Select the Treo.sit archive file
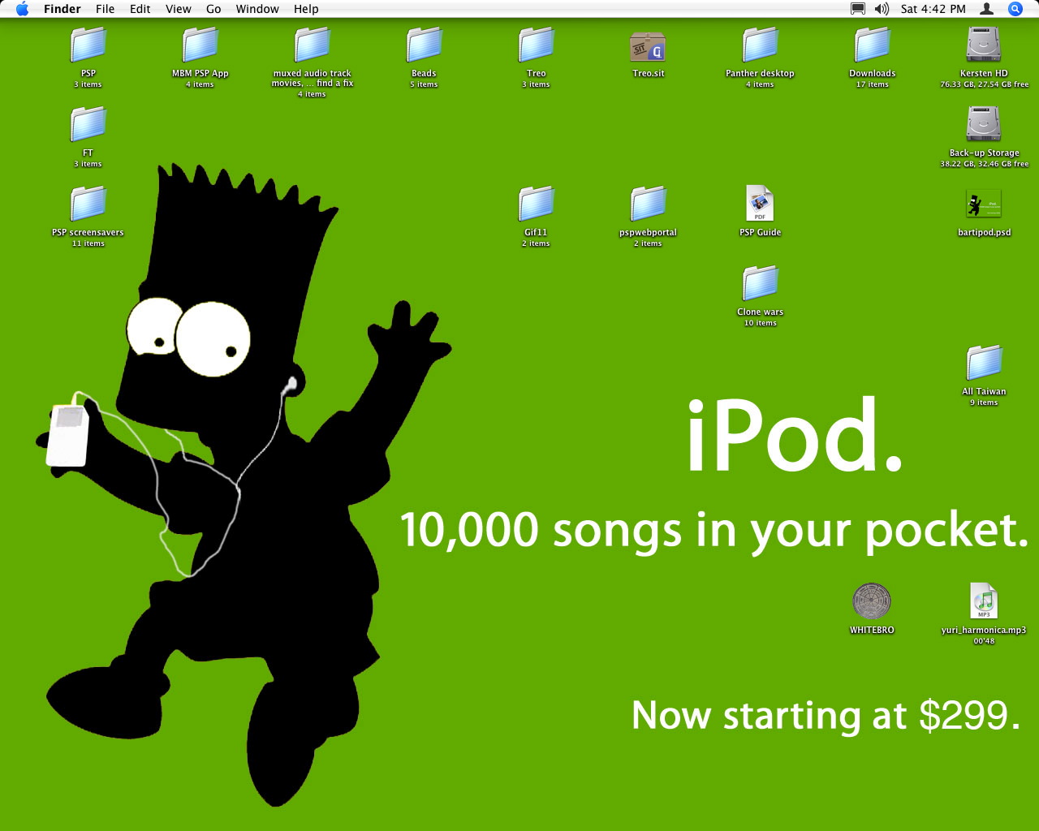Viewport: 1039px width, 831px height. point(648,47)
